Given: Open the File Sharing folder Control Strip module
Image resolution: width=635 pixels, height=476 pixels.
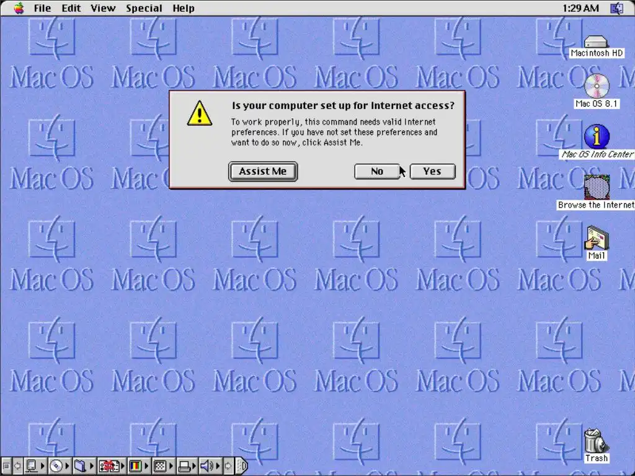Looking at the screenshot, I should point(84,466).
